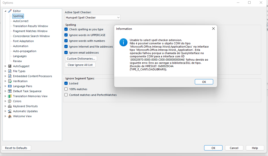
Task: Toggle Ignore words in UPPERCASE checkbox
Action: point(66,35)
